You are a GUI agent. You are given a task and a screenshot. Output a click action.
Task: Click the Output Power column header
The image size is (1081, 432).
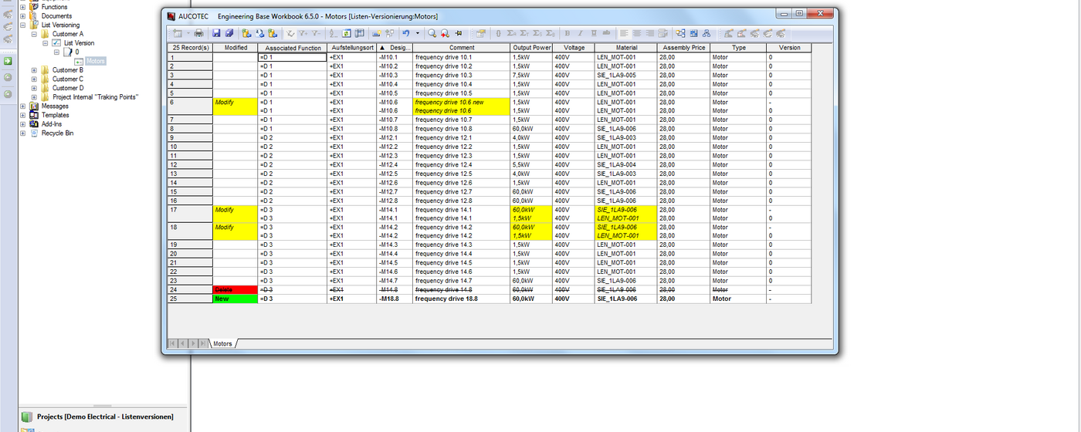531,48
